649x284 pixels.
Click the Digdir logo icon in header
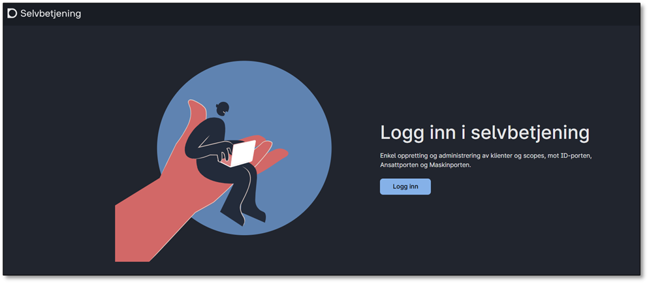click(x=12, y=13)
